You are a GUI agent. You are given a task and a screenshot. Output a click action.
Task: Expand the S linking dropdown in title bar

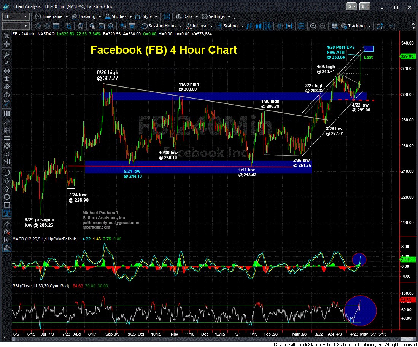[x=351, y=6]
